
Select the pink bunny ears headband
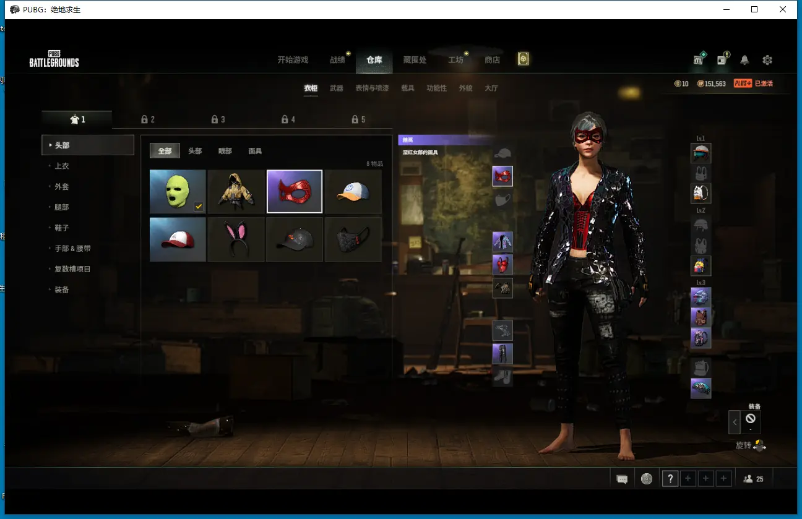(236, 239)
